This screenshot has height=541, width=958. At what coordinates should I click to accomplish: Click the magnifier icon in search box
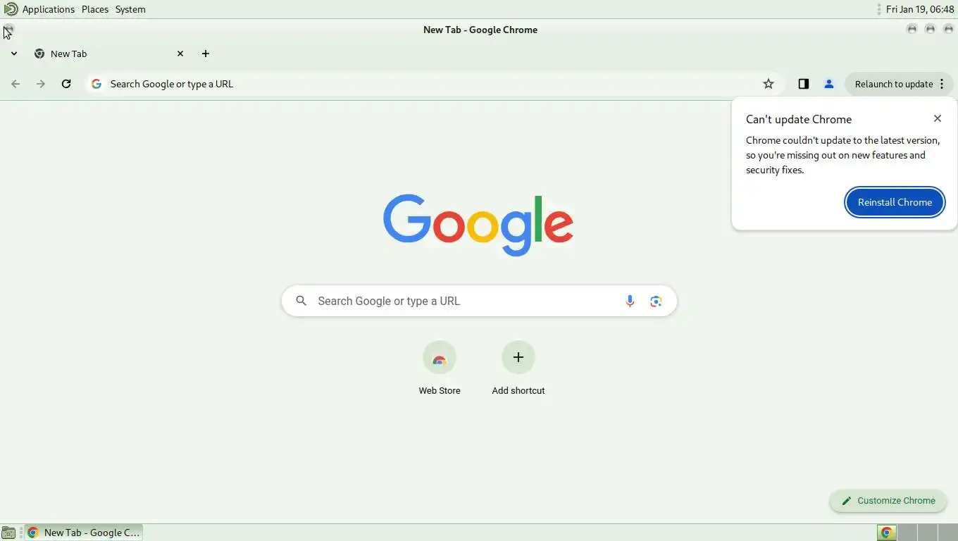pyautogui.click(x=301, y=301)
